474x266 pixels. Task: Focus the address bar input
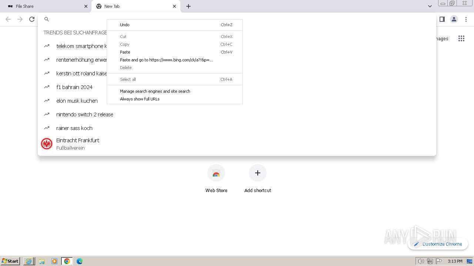point(237,19)
